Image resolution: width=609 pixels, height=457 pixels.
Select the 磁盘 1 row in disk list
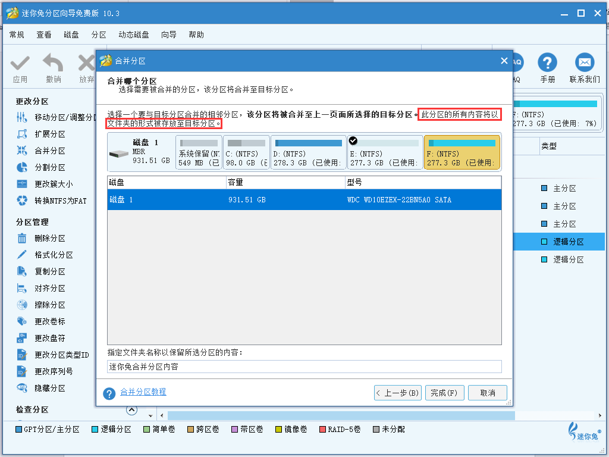[x=304, y=200]
